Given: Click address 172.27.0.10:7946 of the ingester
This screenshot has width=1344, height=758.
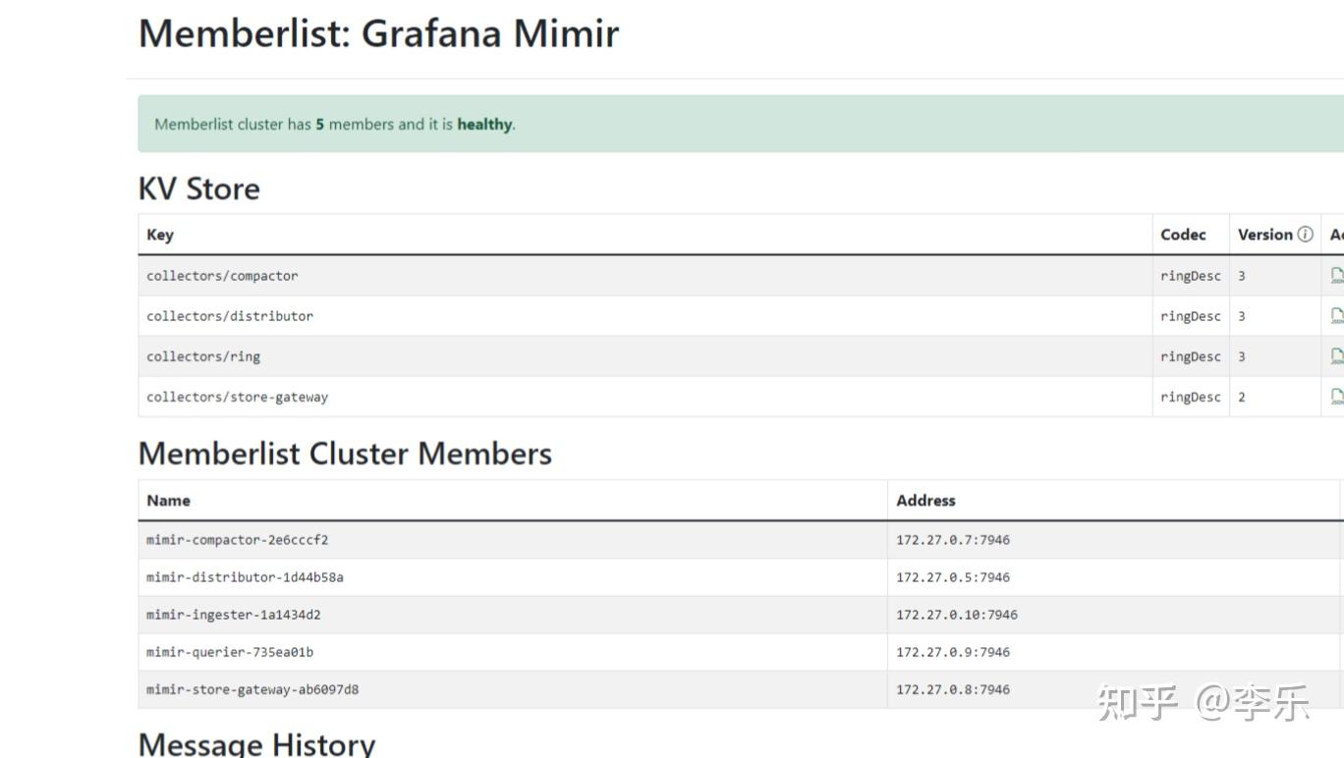Looking at the screenshot, I should (x=956, y=615).
